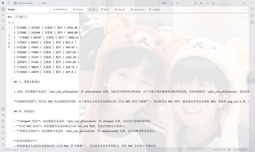Rerun the main run configuration
This screenshot has height=152, width=255.
click(9, 22)
